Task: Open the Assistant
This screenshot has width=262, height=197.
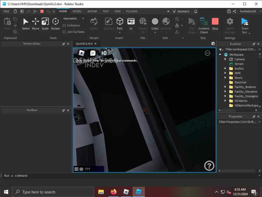Action: (181, 11)
